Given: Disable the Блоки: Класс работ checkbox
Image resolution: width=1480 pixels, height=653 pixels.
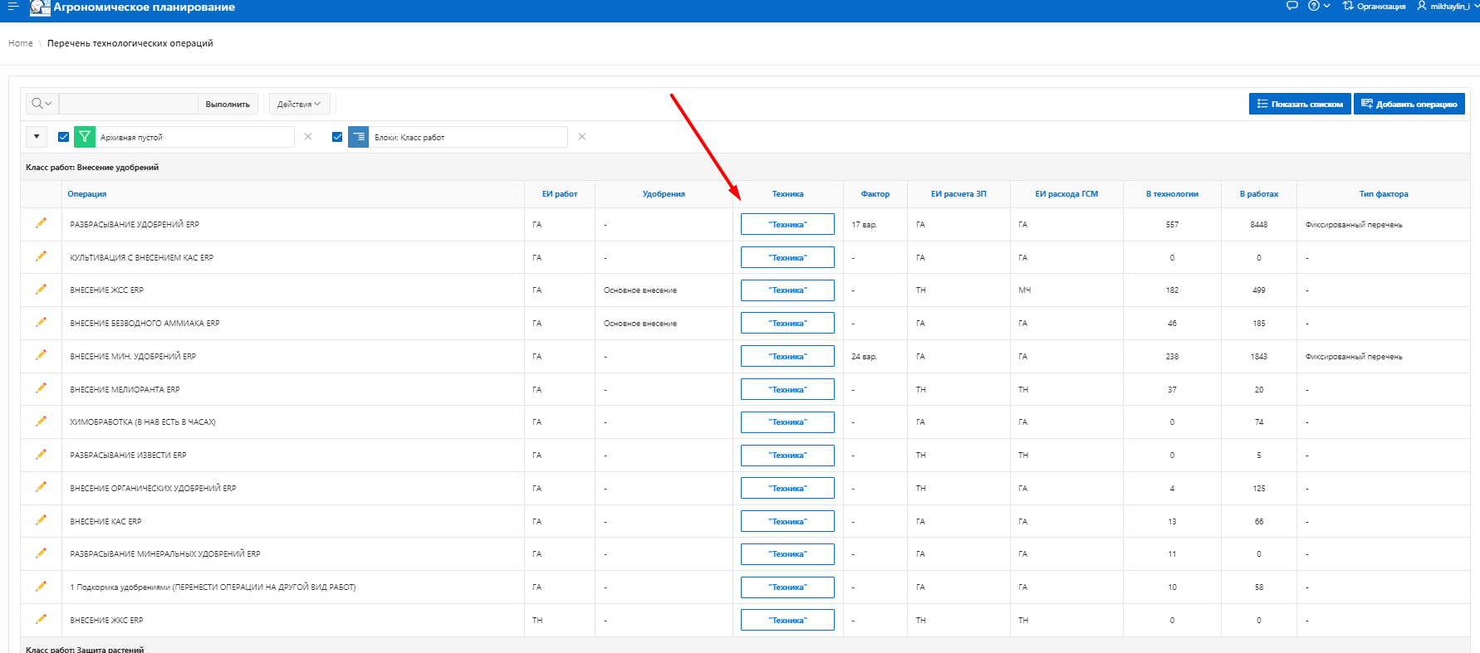Looking at the screenshot, I should tap(337, 137).
